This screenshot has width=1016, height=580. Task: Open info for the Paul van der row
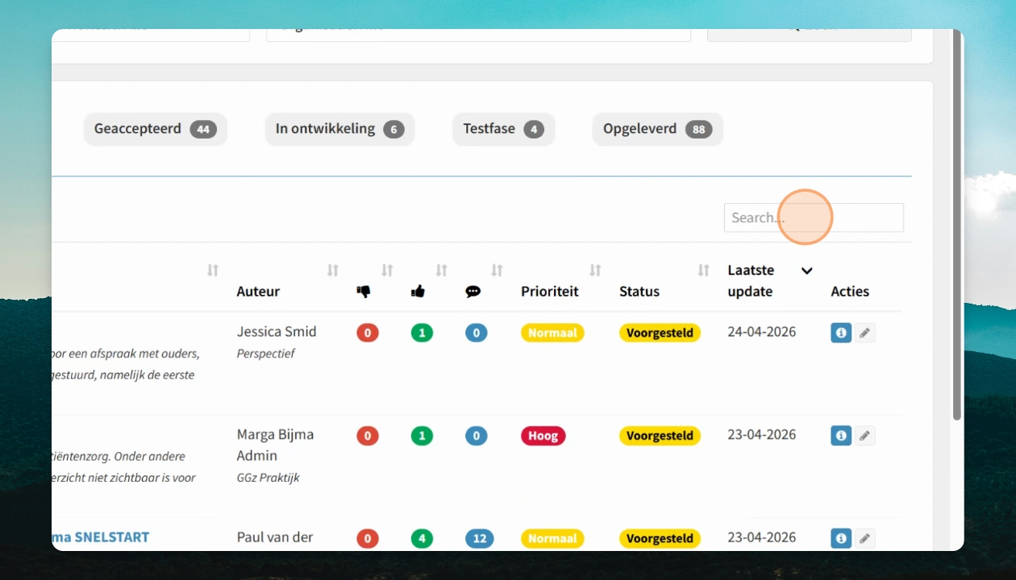pos(841,538)
